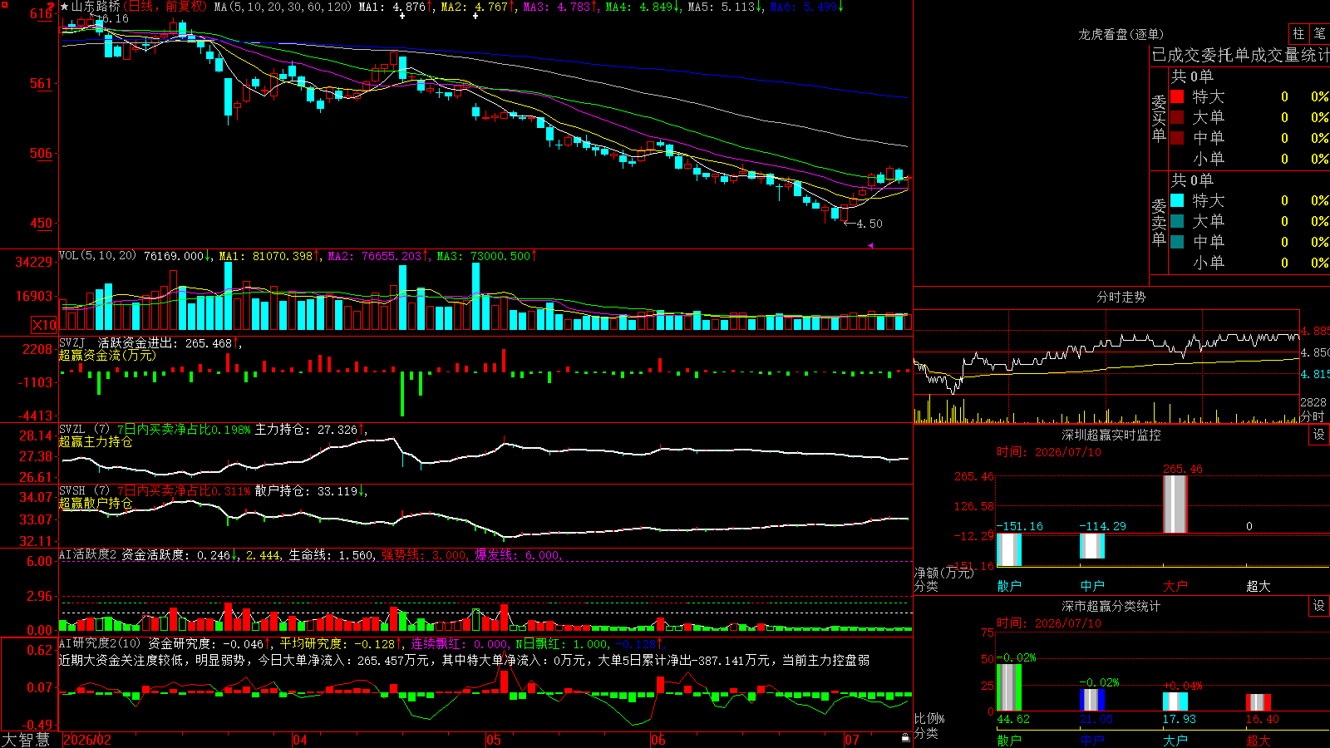This screenshot has width=1330, height=748.
Task: Click the 委买单 section label
Action: [1159, 118]
